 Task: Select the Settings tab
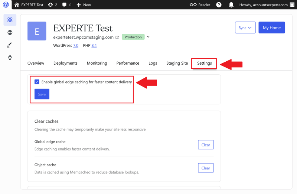click(205, 63)
